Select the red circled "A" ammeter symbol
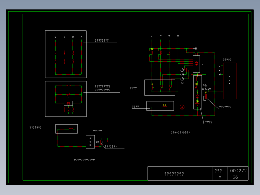Image resolution: width=260 pixels, height=195 pixels. click(182, 107)
